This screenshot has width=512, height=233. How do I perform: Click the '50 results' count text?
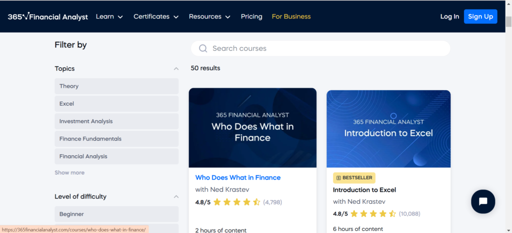205,68
